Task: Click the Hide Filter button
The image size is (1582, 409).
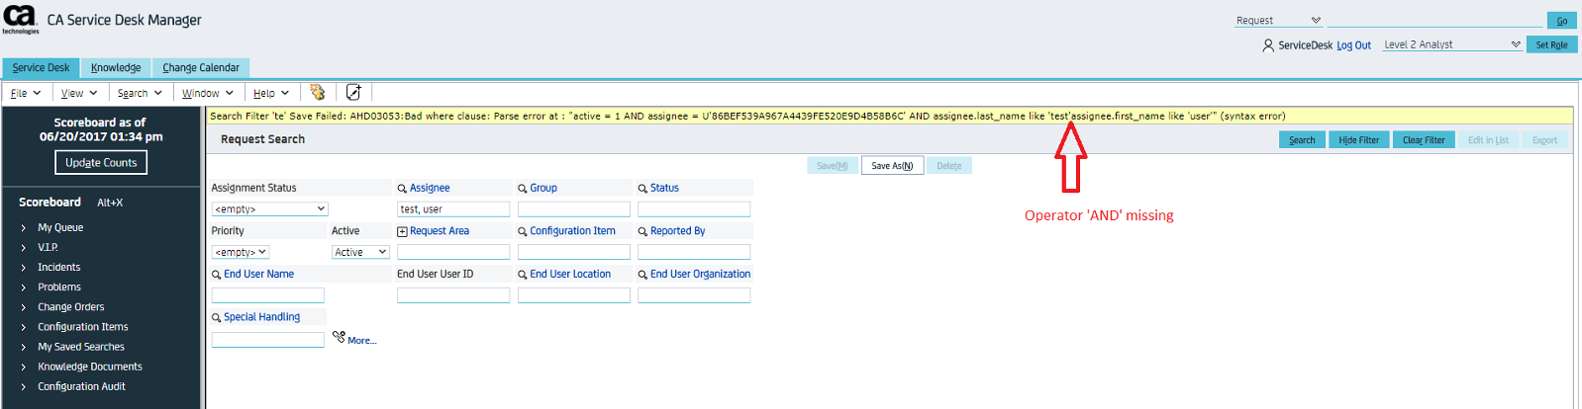Action: coord(1359,140)
